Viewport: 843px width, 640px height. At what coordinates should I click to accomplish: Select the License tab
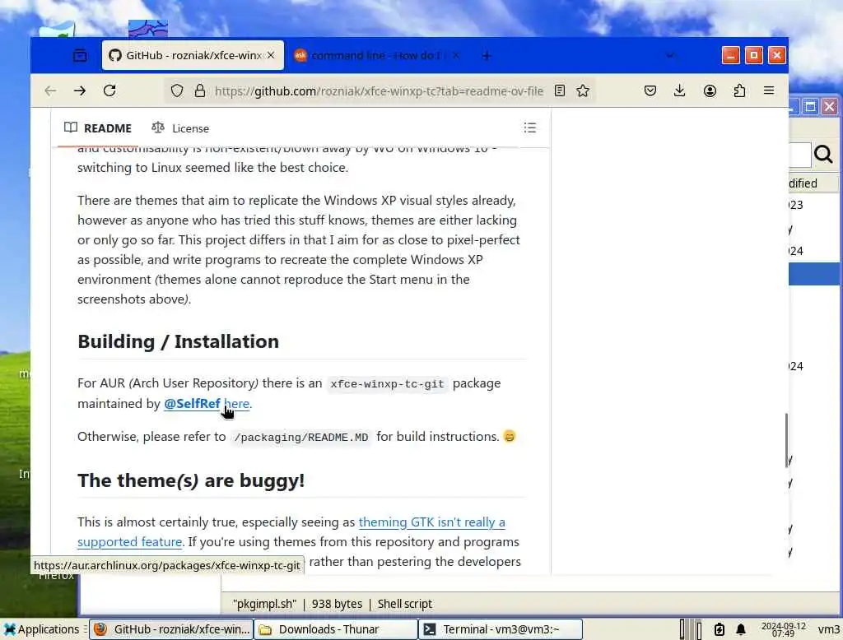click(x=180, y=128)
